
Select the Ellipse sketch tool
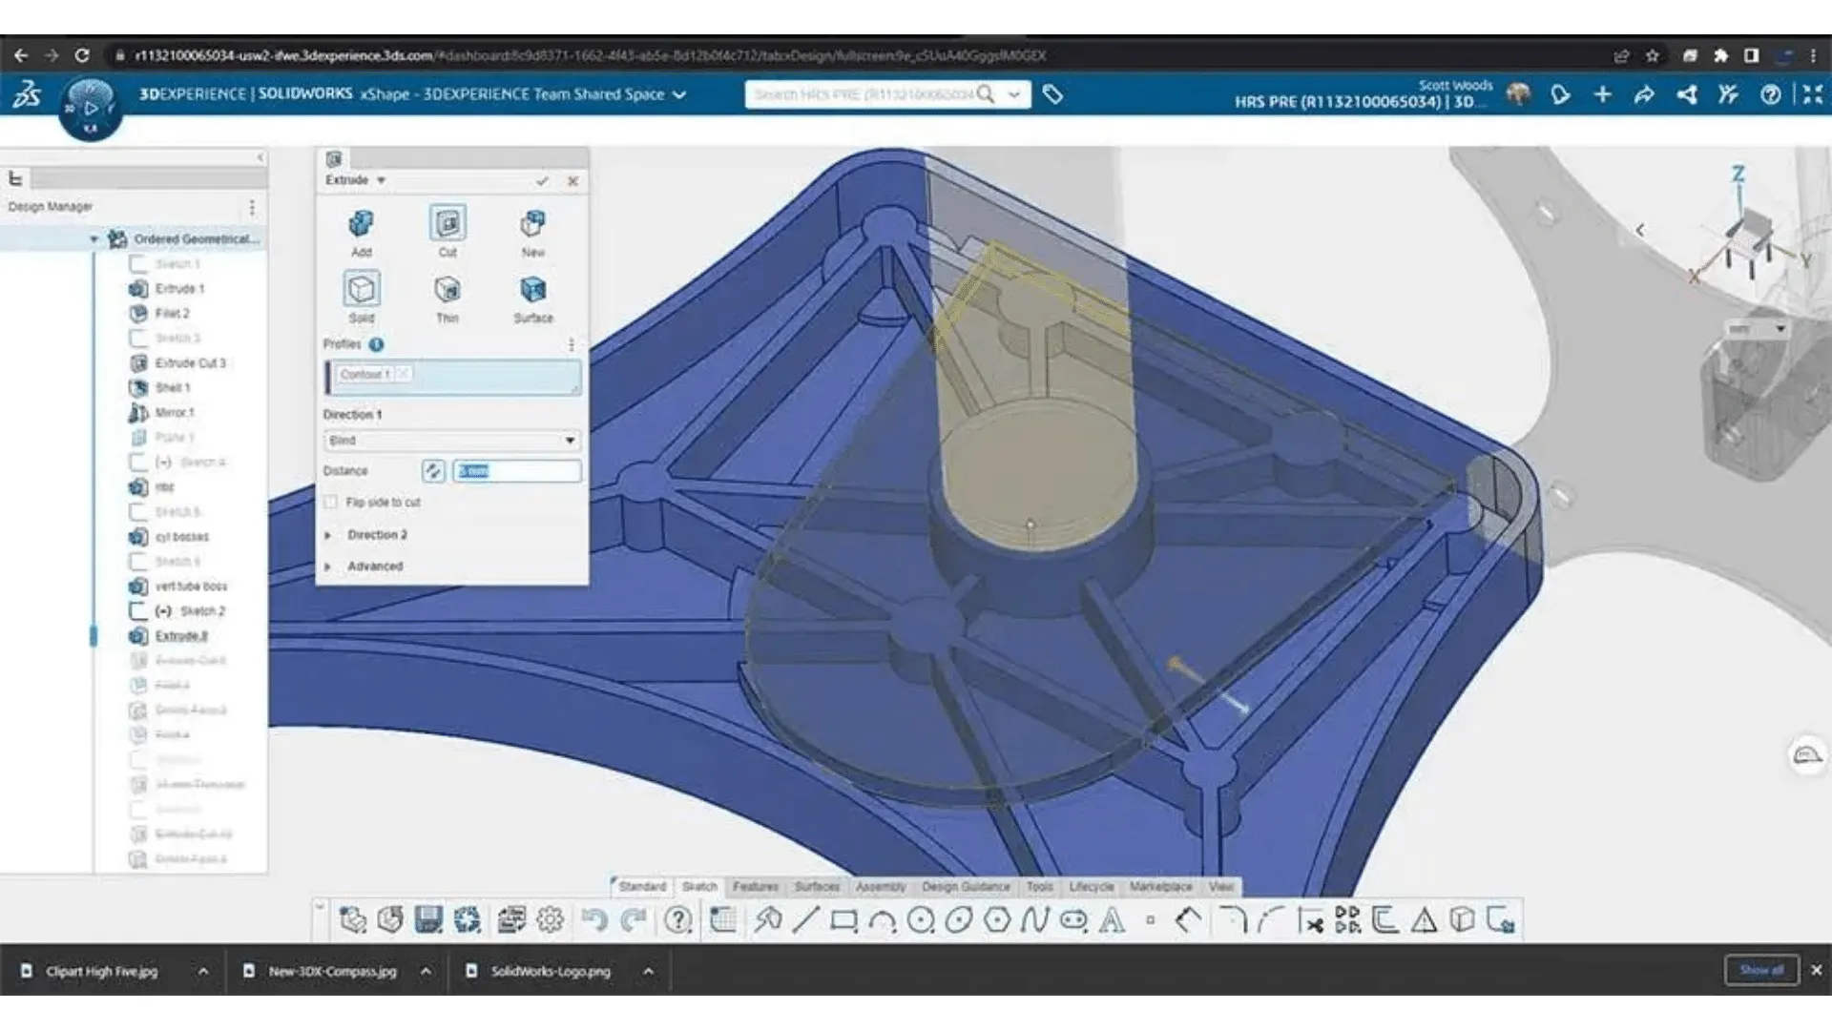(959, 920)
